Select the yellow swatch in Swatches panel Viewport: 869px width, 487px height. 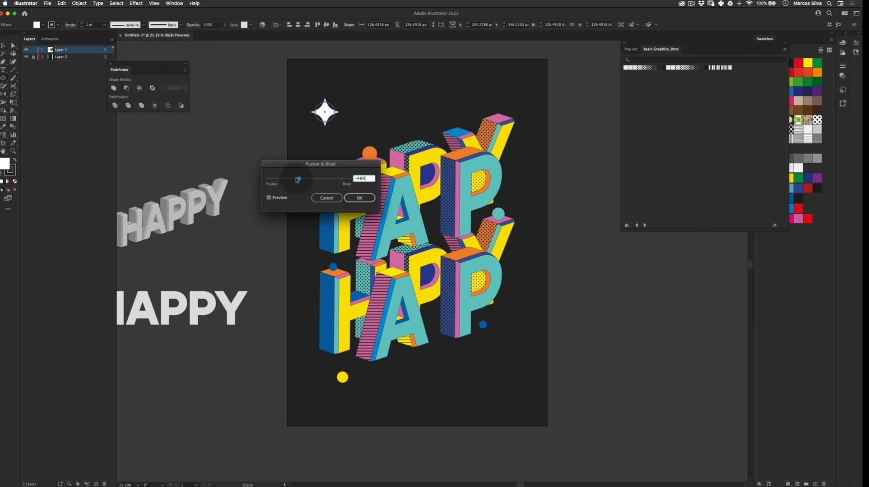(808, 63)
